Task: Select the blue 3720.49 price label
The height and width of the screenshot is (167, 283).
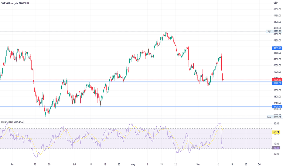Action: tap(277, 107)
